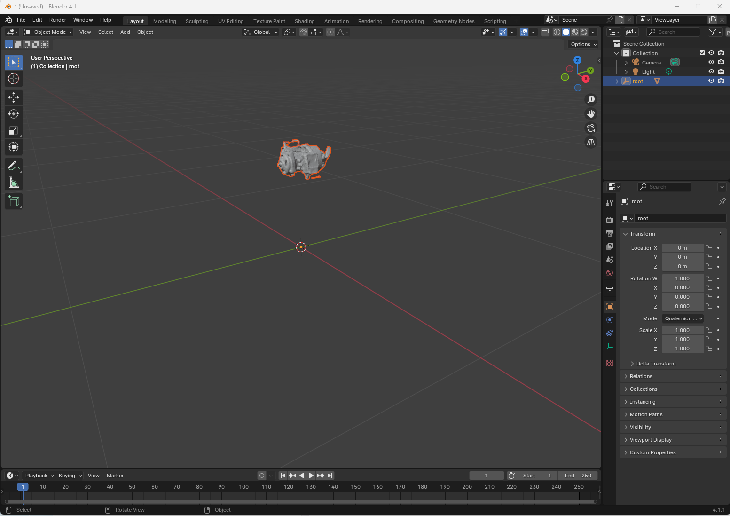Toggle camera view in viewport
730x516 pixels.
tap(591, 128)
